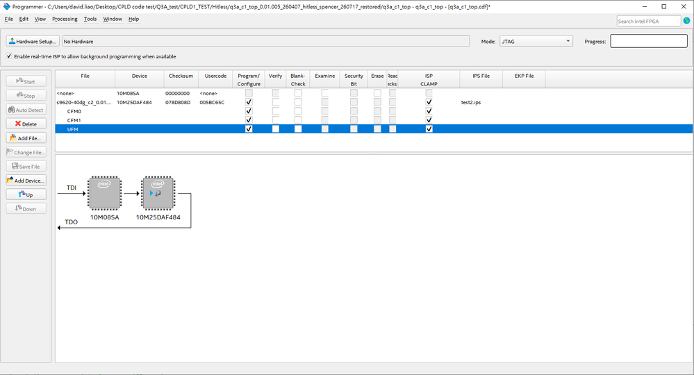
Task: Open the Edit menu
Action: [24, 19]
